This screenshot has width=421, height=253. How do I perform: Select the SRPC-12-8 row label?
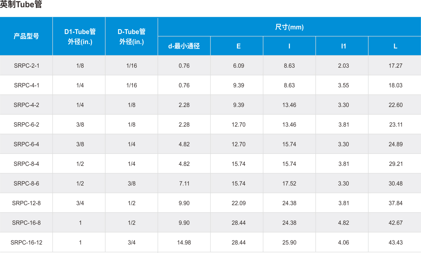27,203
